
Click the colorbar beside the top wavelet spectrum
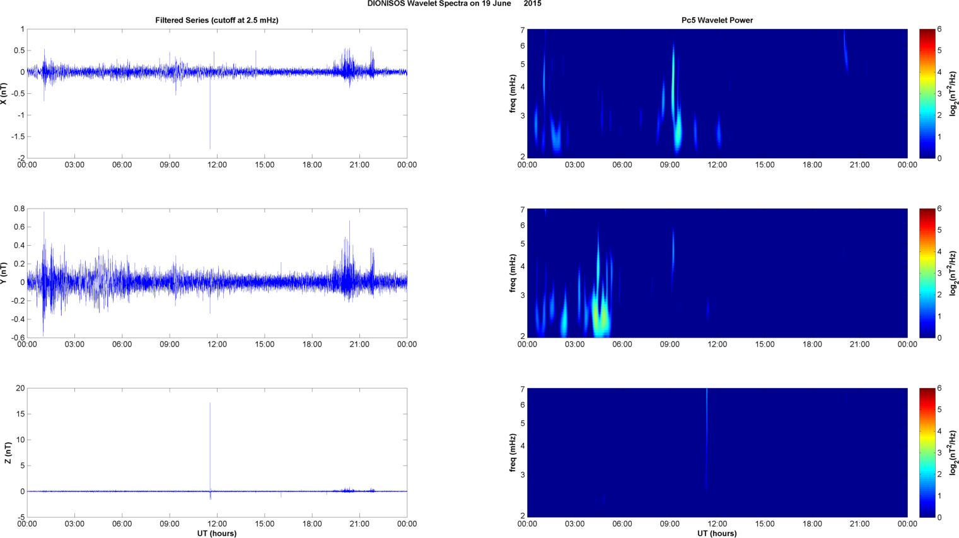(927, 93)
